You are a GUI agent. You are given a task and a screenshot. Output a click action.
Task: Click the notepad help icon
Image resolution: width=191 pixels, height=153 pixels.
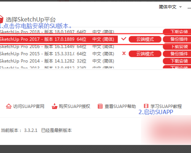pos(100,106)
